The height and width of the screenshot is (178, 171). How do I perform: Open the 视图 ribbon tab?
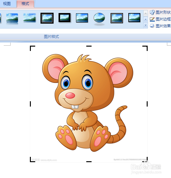[x=7, y=4]
